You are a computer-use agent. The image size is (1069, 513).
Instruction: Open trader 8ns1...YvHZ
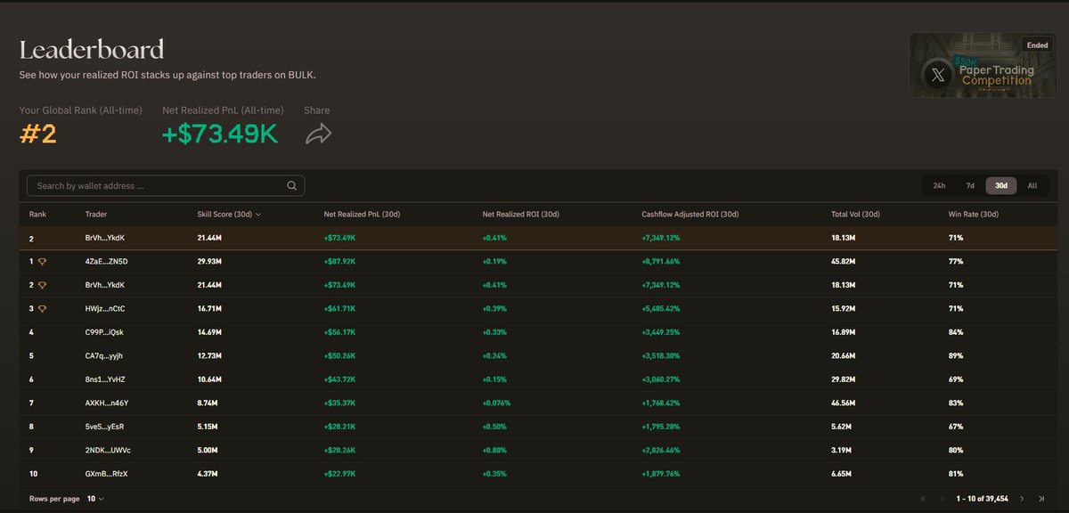106,379
